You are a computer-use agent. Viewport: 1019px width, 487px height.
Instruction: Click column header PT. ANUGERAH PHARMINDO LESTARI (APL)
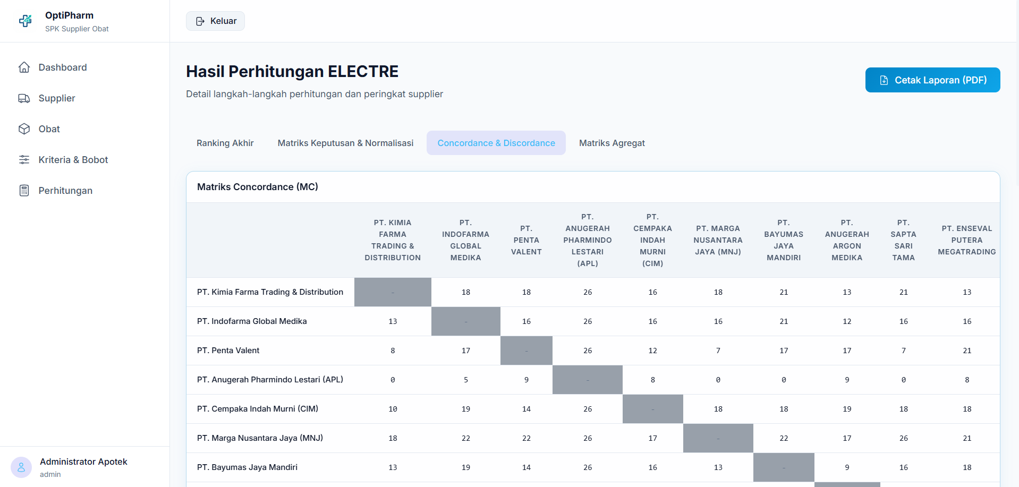[x=588, y=240]
